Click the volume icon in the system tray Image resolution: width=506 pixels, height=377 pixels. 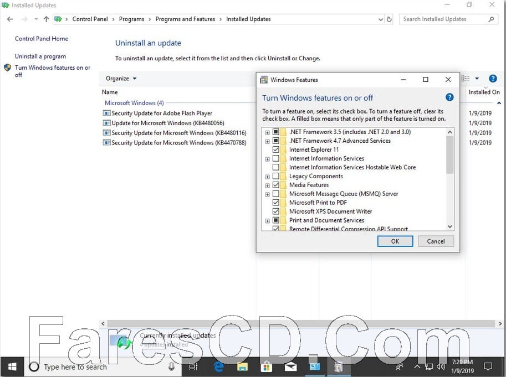441,366
